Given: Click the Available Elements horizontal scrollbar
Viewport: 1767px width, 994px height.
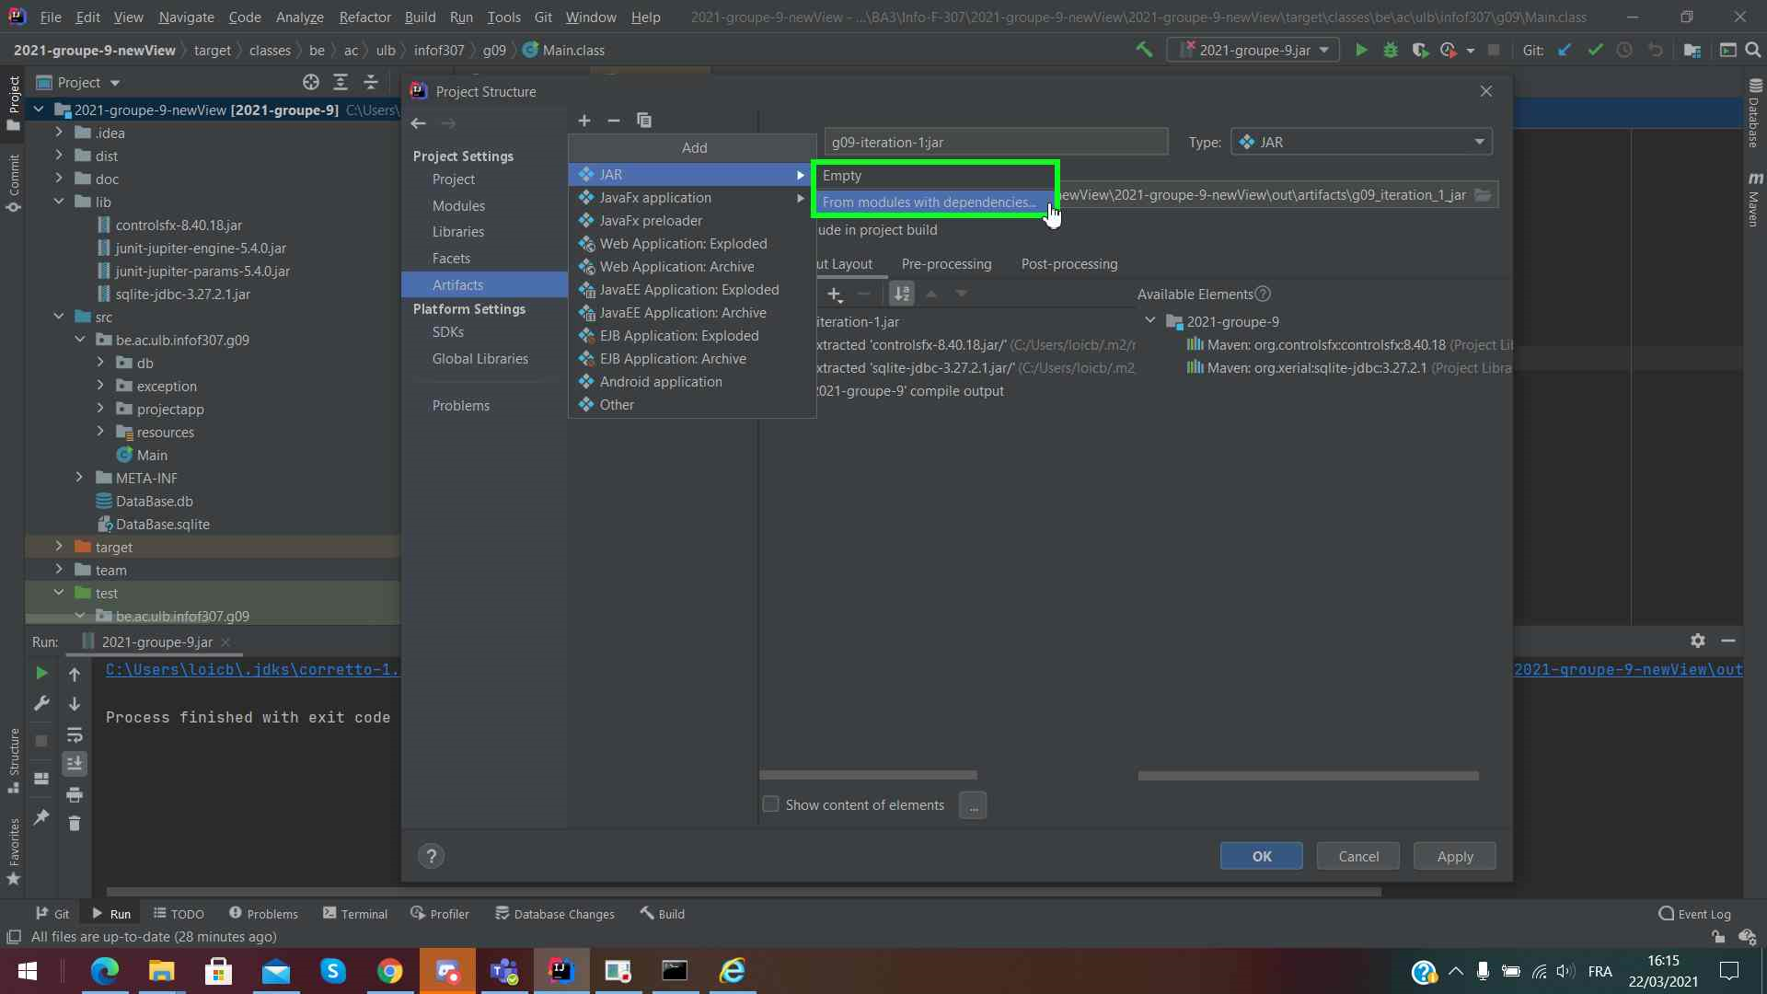Looking at the screenshot, I should 1308,776.
